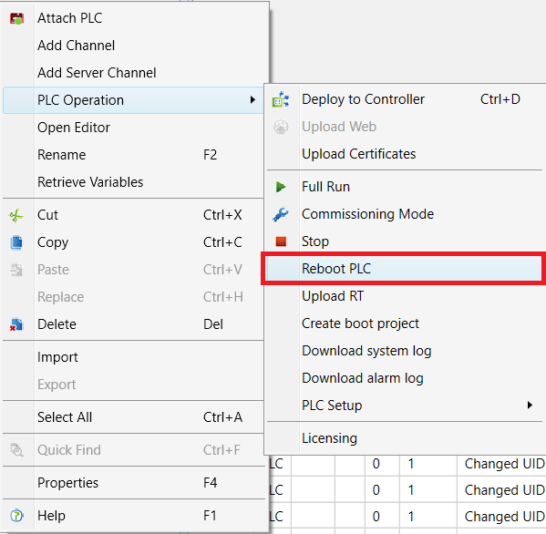Click the Copy icon
Image resolution: width=546 pixels, height=534 pixels.
point(16,242)
